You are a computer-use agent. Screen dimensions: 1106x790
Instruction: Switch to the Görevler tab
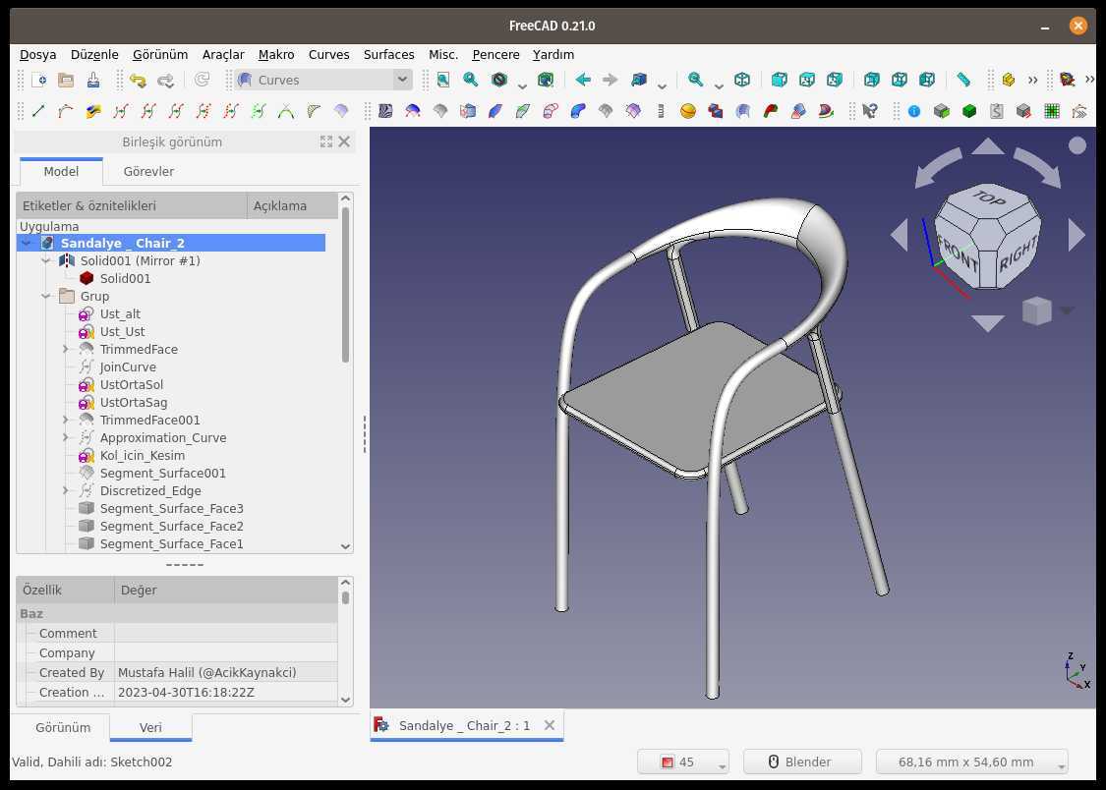point(148,171)
